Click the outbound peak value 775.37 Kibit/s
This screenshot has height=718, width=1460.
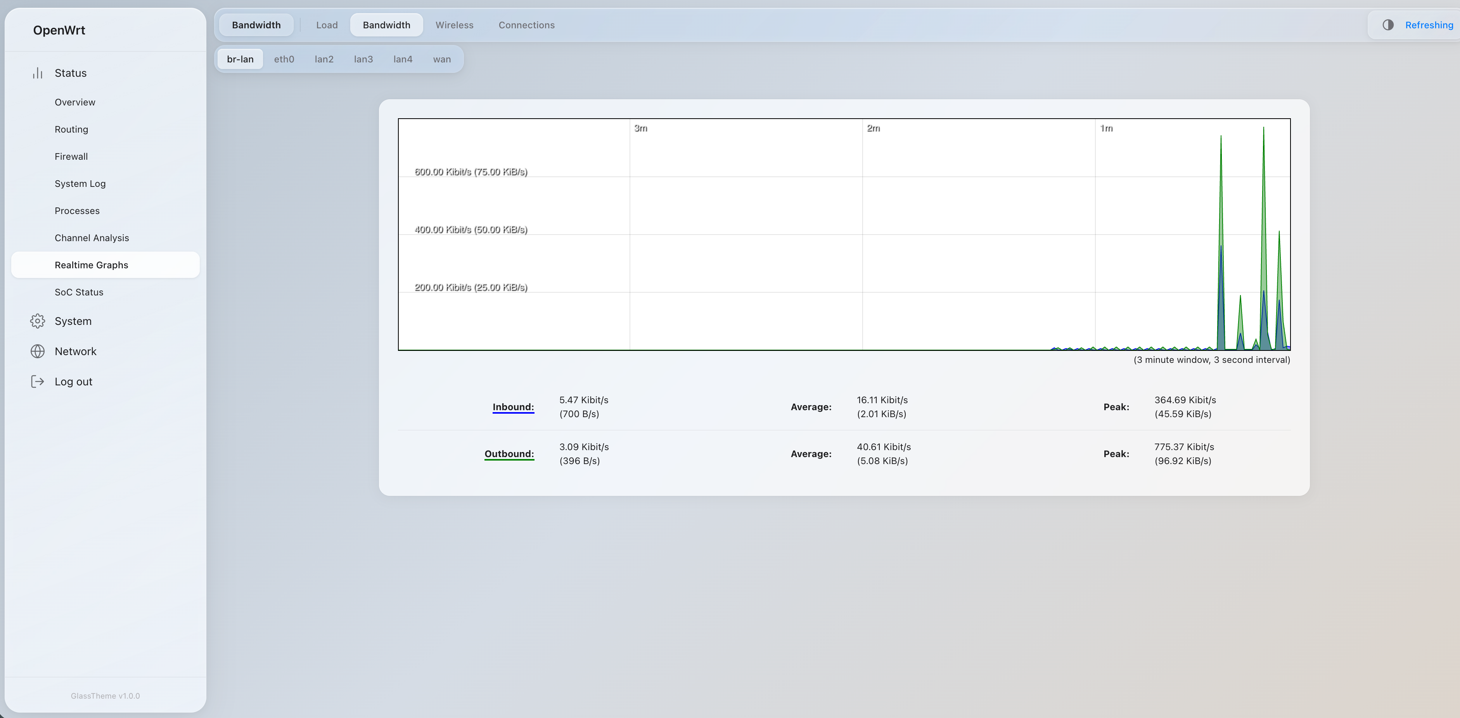[1184, 447]
